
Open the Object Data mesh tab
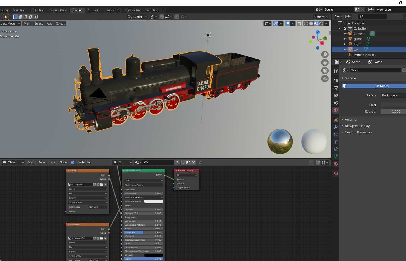point(336,157)
